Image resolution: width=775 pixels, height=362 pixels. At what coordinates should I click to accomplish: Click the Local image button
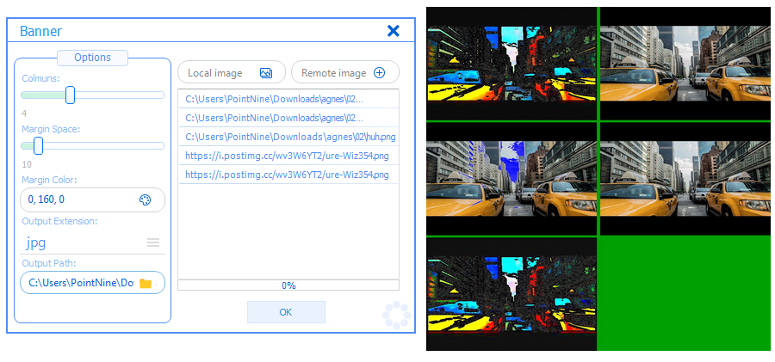click(232, 72)
